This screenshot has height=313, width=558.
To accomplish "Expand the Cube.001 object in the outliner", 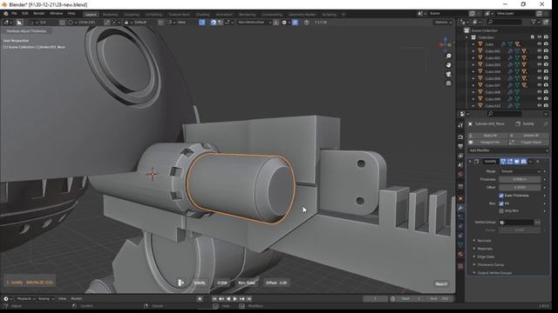I will click(473, 51).
